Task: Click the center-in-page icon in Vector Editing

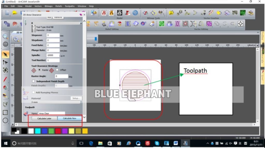Action: (240, 24)
